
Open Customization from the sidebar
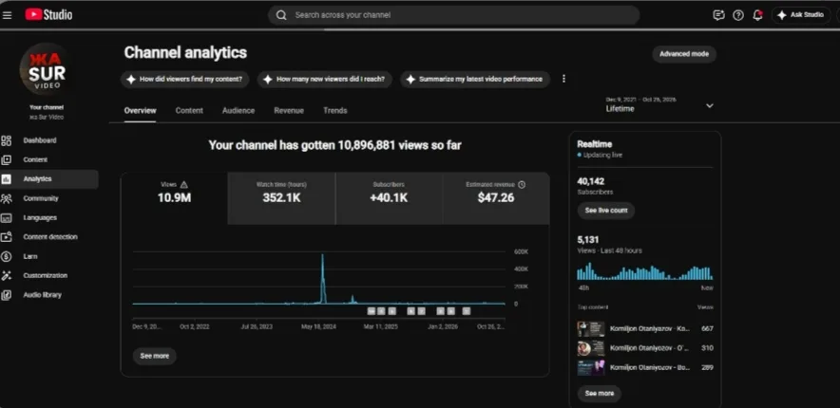click(x=49, y=275)
